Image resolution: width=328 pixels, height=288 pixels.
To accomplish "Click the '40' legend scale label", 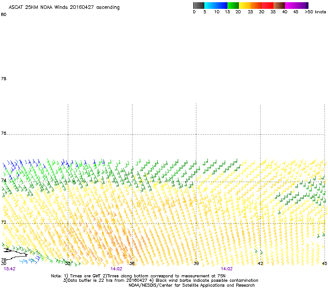I will [285, 12].
